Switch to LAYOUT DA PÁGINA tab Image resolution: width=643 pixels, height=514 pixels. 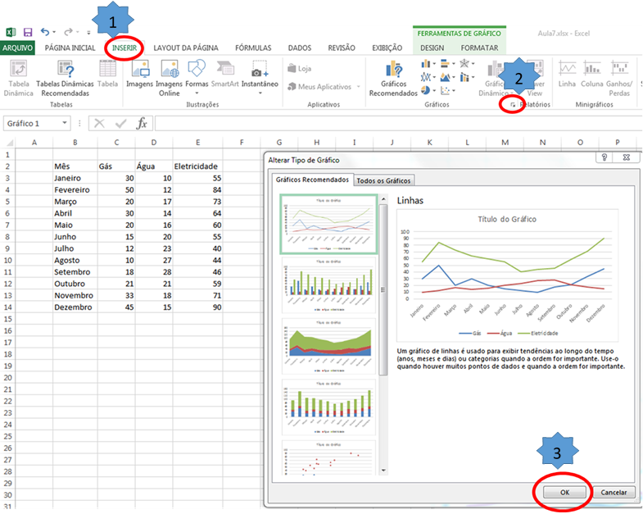pyautogui.click(x=186, y=48)
